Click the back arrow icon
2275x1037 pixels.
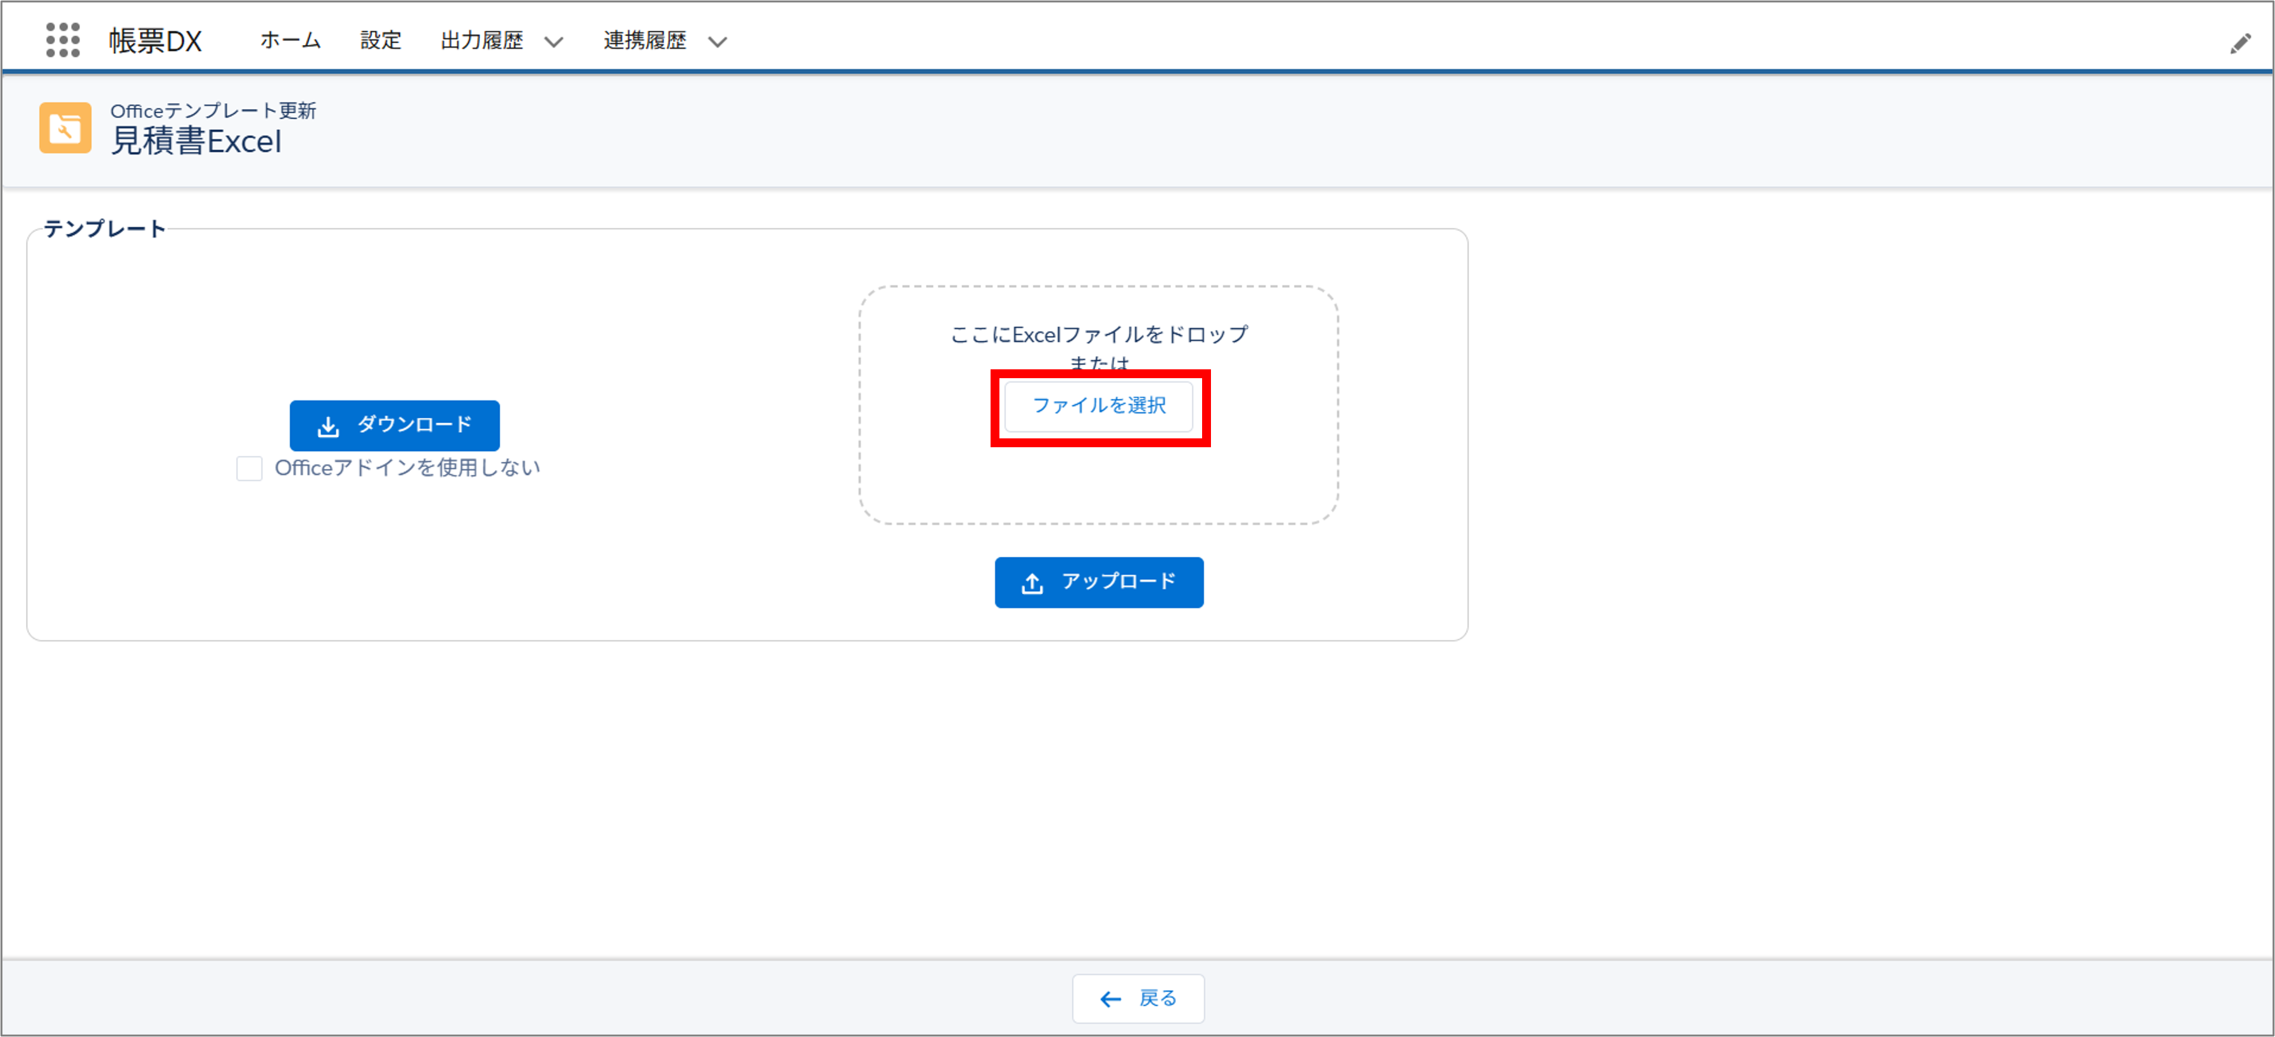click(x=1110, y=999)
